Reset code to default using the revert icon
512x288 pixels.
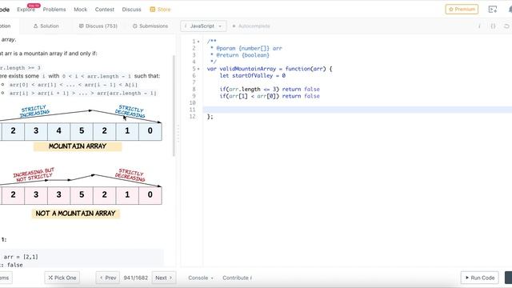[x=506, y=26]
